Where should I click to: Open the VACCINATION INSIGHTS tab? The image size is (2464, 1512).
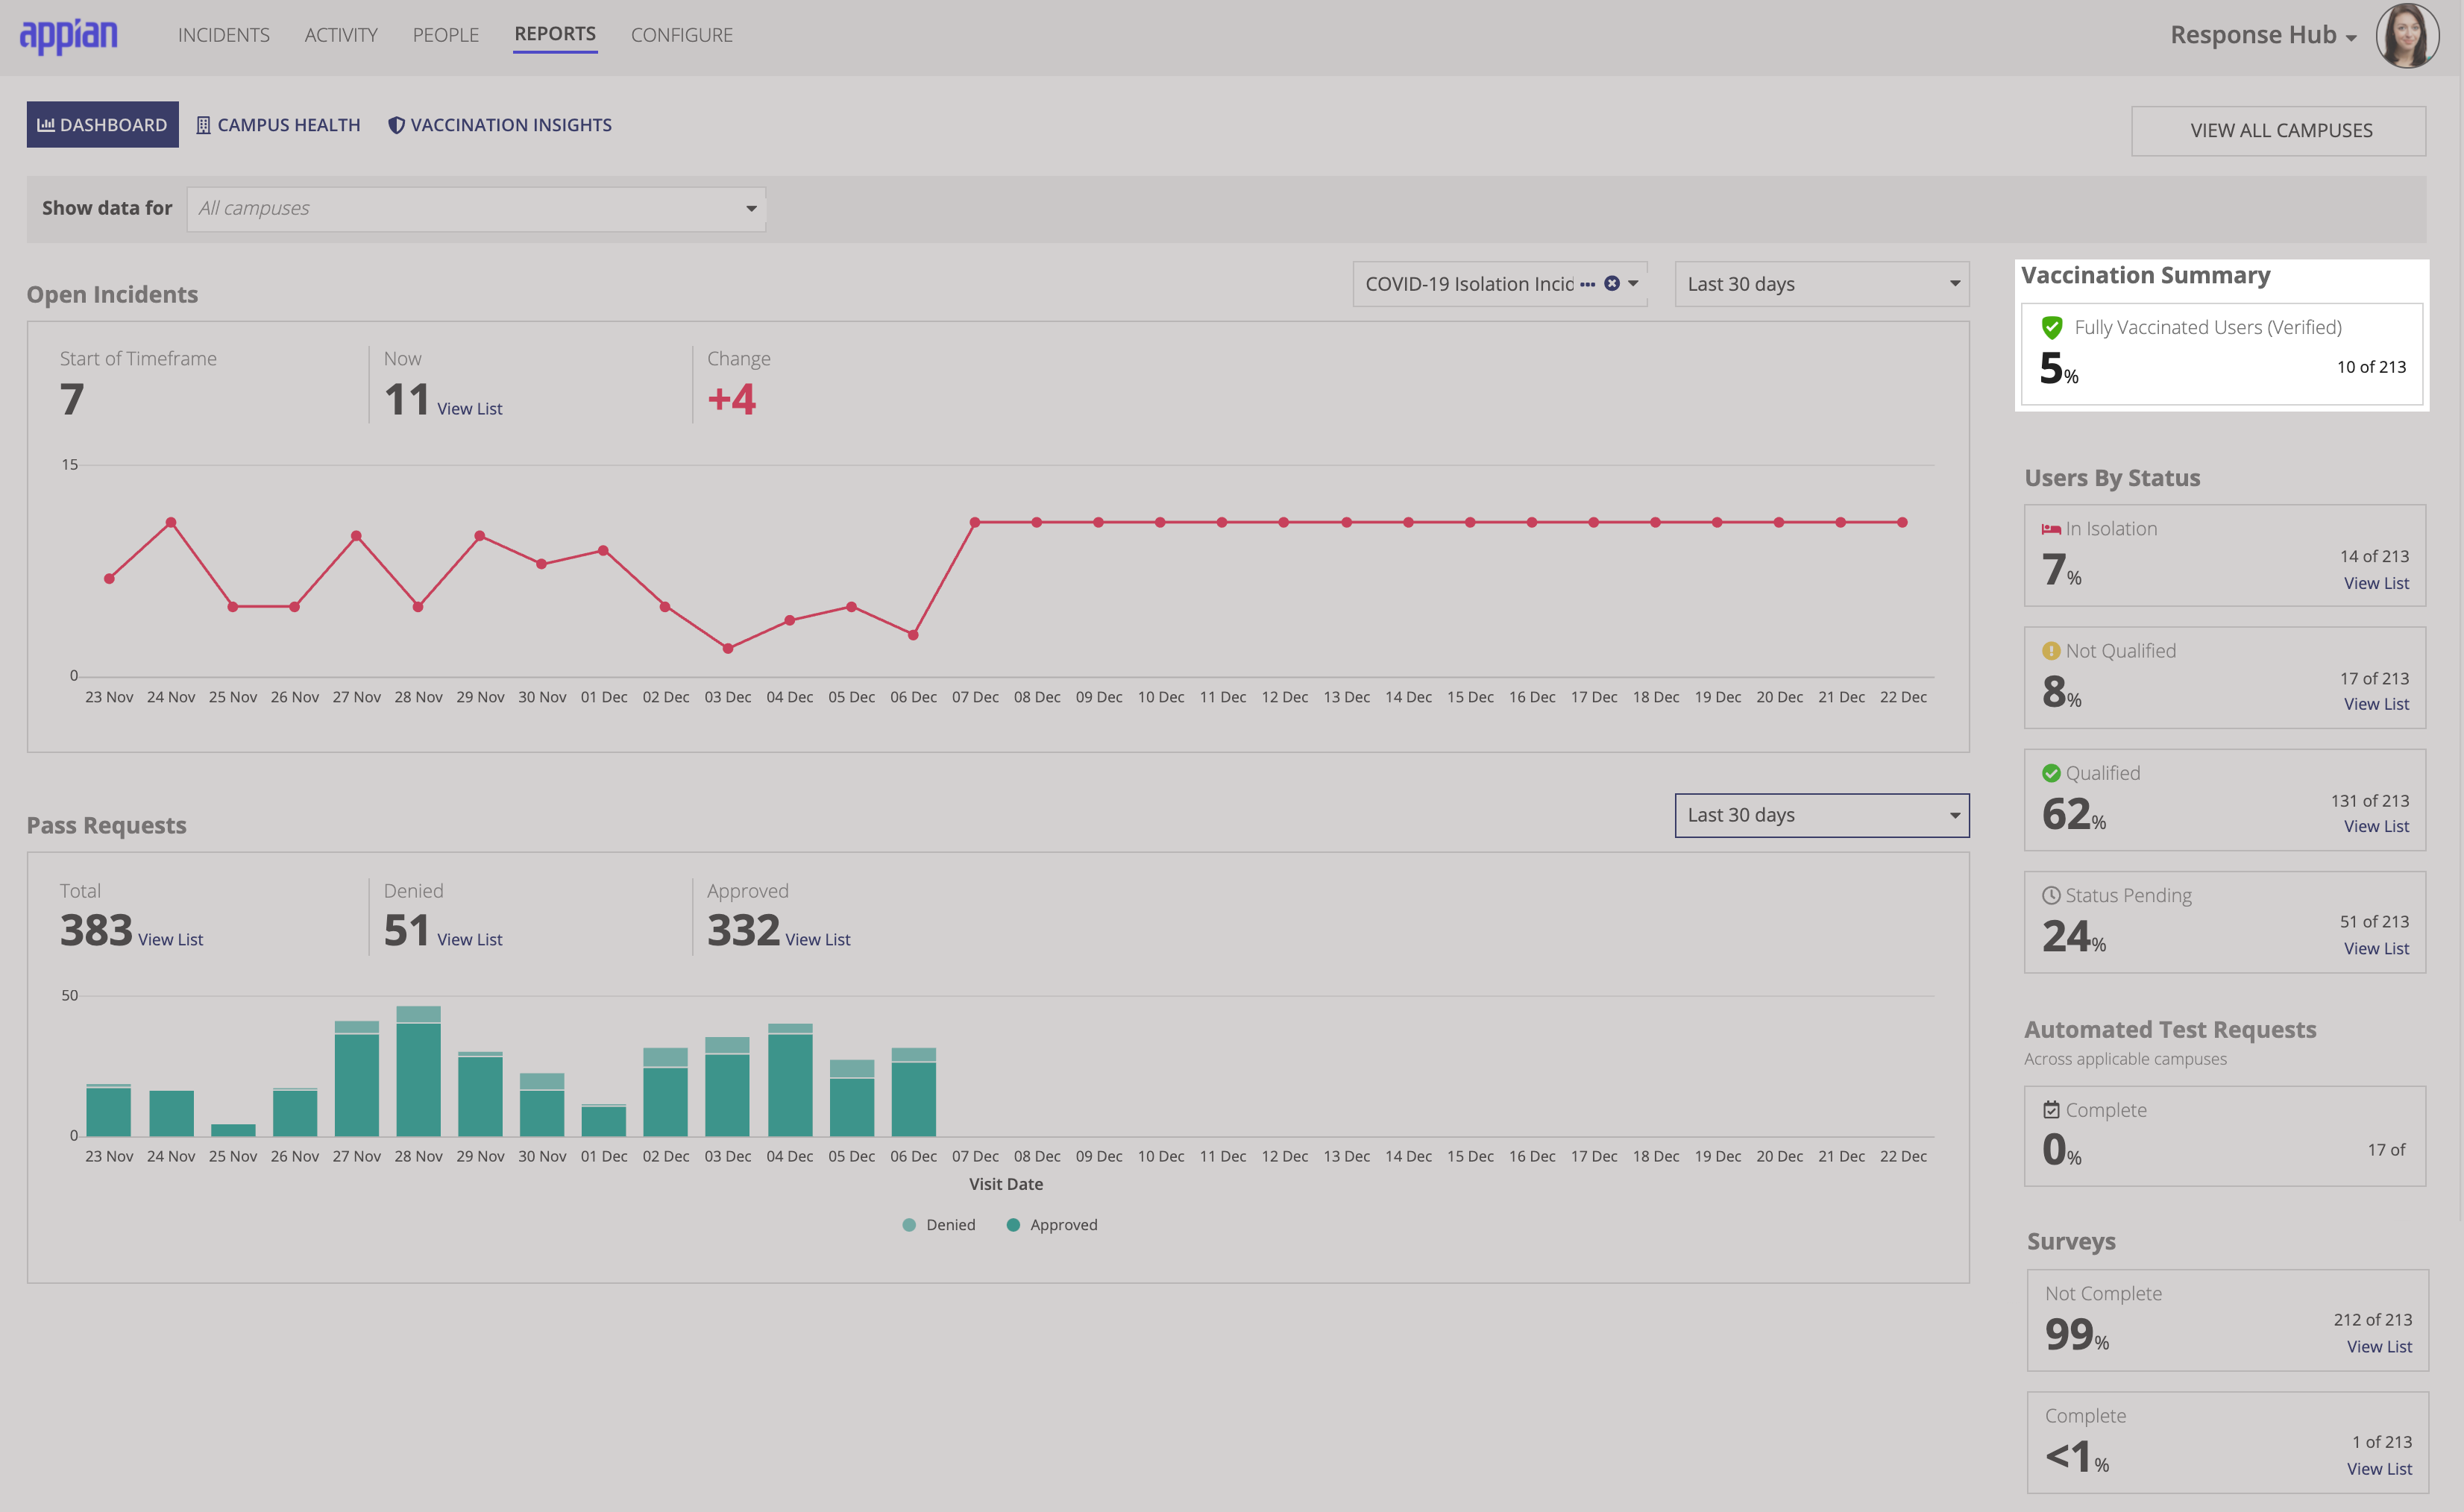pyautogui.click(x=500, y=125)
